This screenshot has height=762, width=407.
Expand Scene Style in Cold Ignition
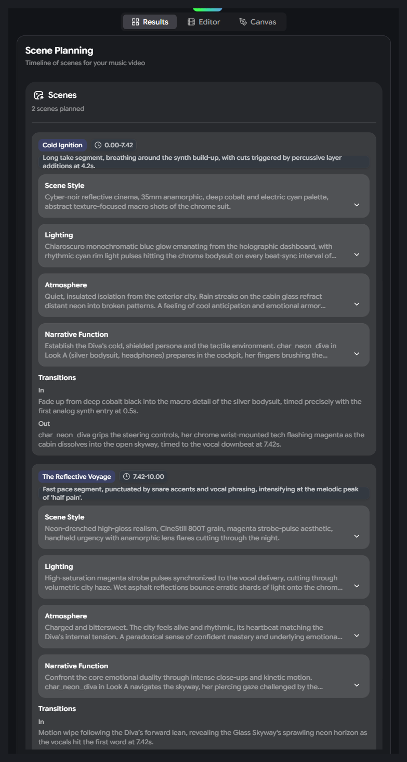pos(357,205)
